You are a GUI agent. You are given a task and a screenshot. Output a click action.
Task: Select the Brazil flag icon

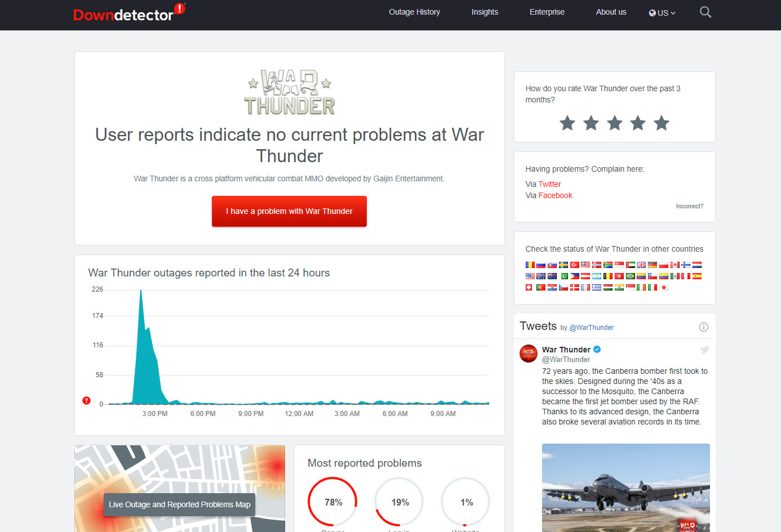coord(631,276)
